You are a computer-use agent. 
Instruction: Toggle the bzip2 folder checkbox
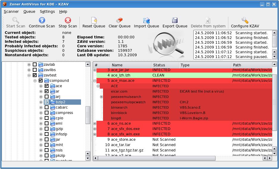[47, 102]
